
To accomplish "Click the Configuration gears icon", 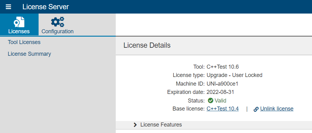I will [x=57, y=22].
